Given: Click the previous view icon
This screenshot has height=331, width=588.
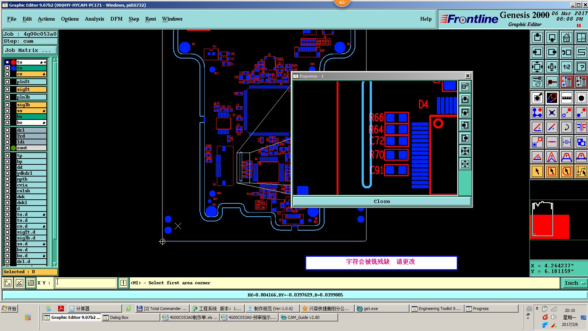Looking at the screenshot, I should pos(567,52).
